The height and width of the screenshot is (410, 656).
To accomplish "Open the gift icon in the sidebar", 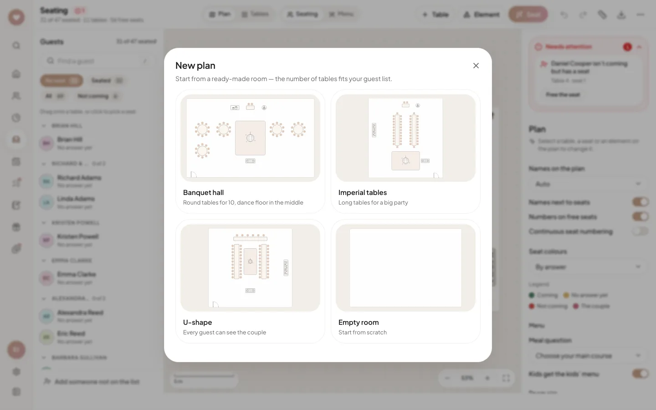I will click(16, 227).
